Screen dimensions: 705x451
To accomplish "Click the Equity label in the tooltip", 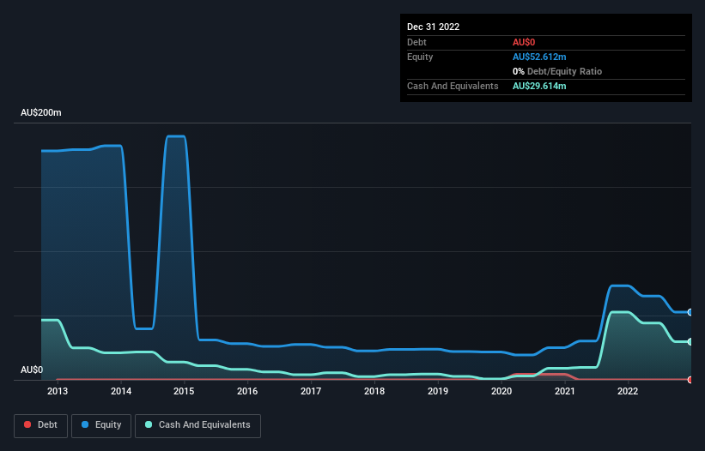I will pyautogui.click(x=420, y=57).
